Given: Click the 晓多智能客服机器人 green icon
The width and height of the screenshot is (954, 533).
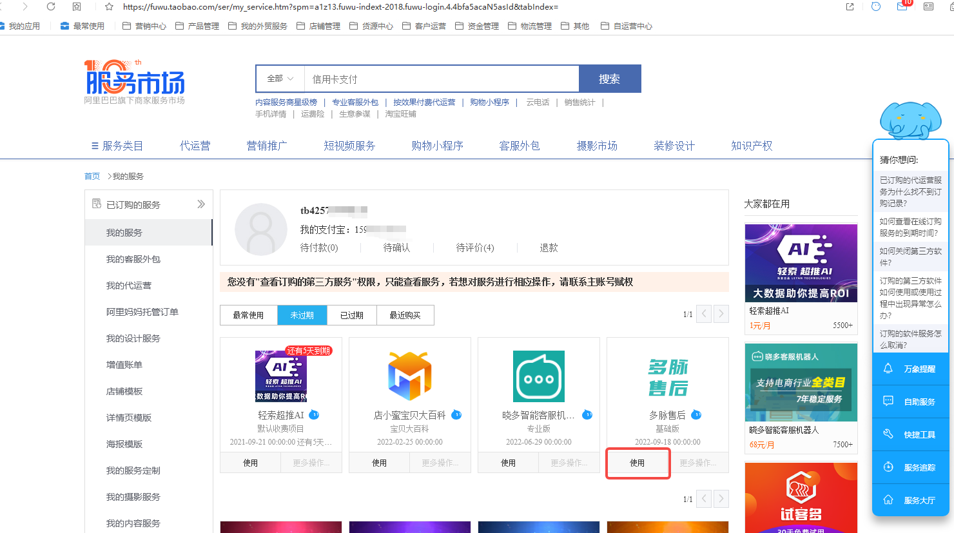Looking at the screenshot, I should coord(539,376).
